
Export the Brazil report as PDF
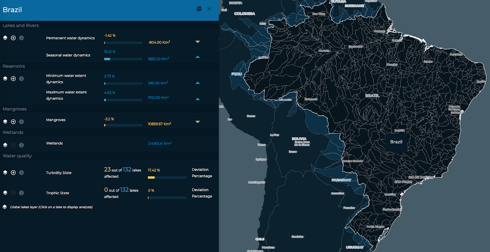pos(199,9)
